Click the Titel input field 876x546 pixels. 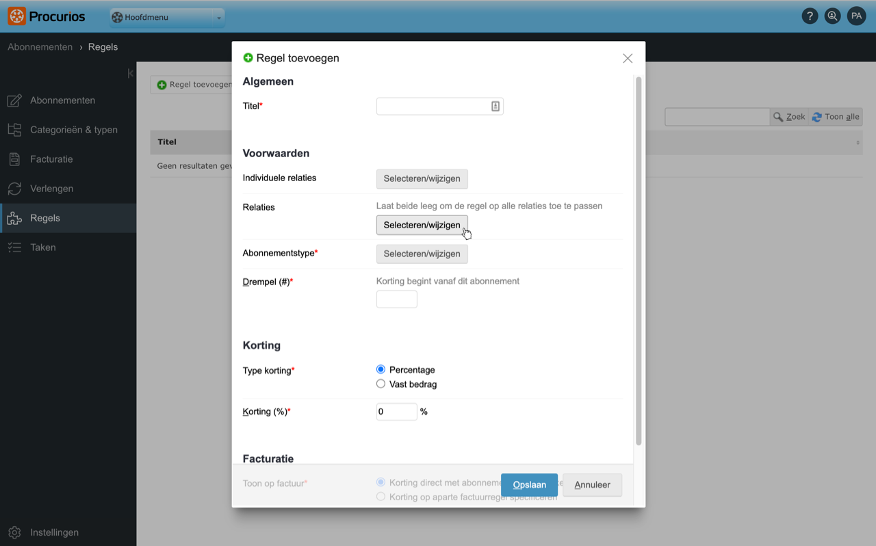439,106
